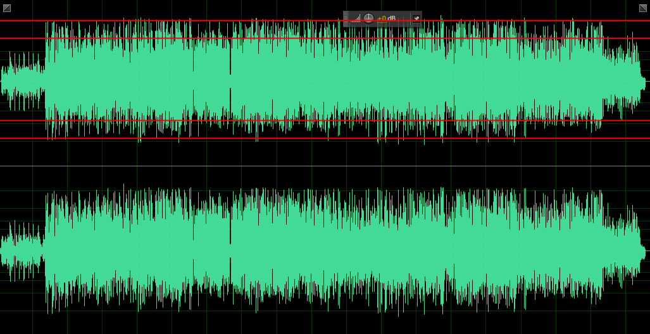Click the volume bars icon in the HUD
650x334 pixels.
click(356, 18)
